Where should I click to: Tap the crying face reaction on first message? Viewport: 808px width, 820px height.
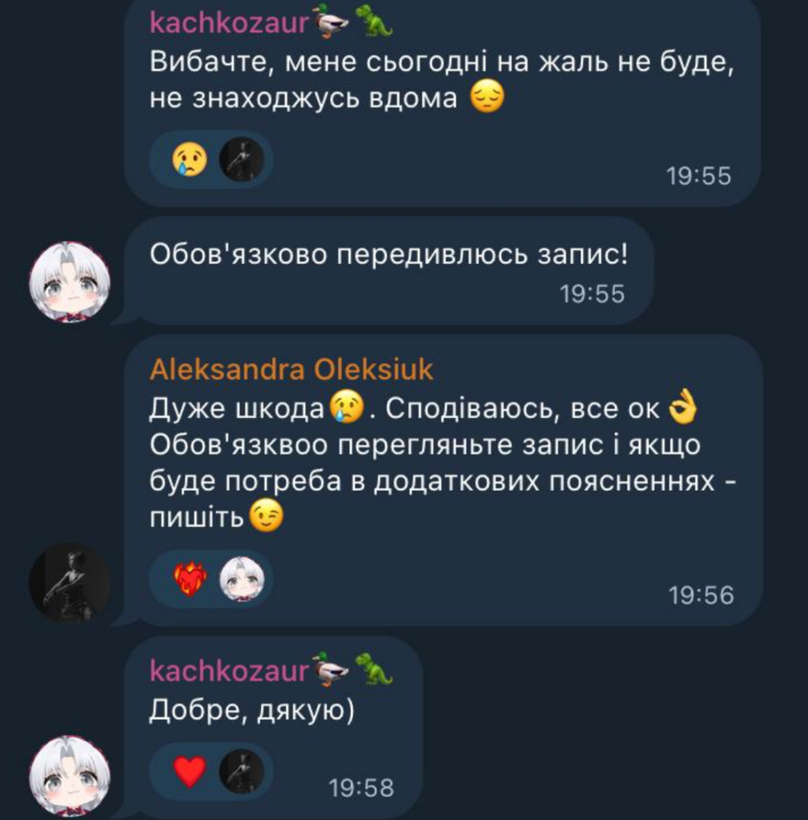coord(189,159)
